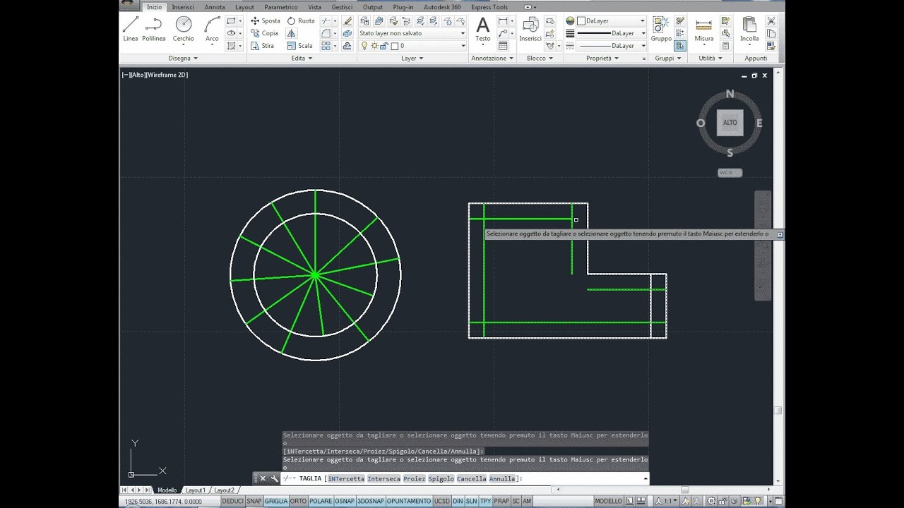Toggle SNAP mode in status bar
This screenshot has height=508, width=904.
[x=254, y=501]
